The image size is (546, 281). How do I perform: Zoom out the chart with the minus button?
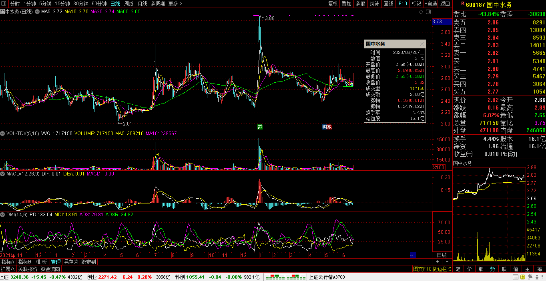tap(447, 262)
